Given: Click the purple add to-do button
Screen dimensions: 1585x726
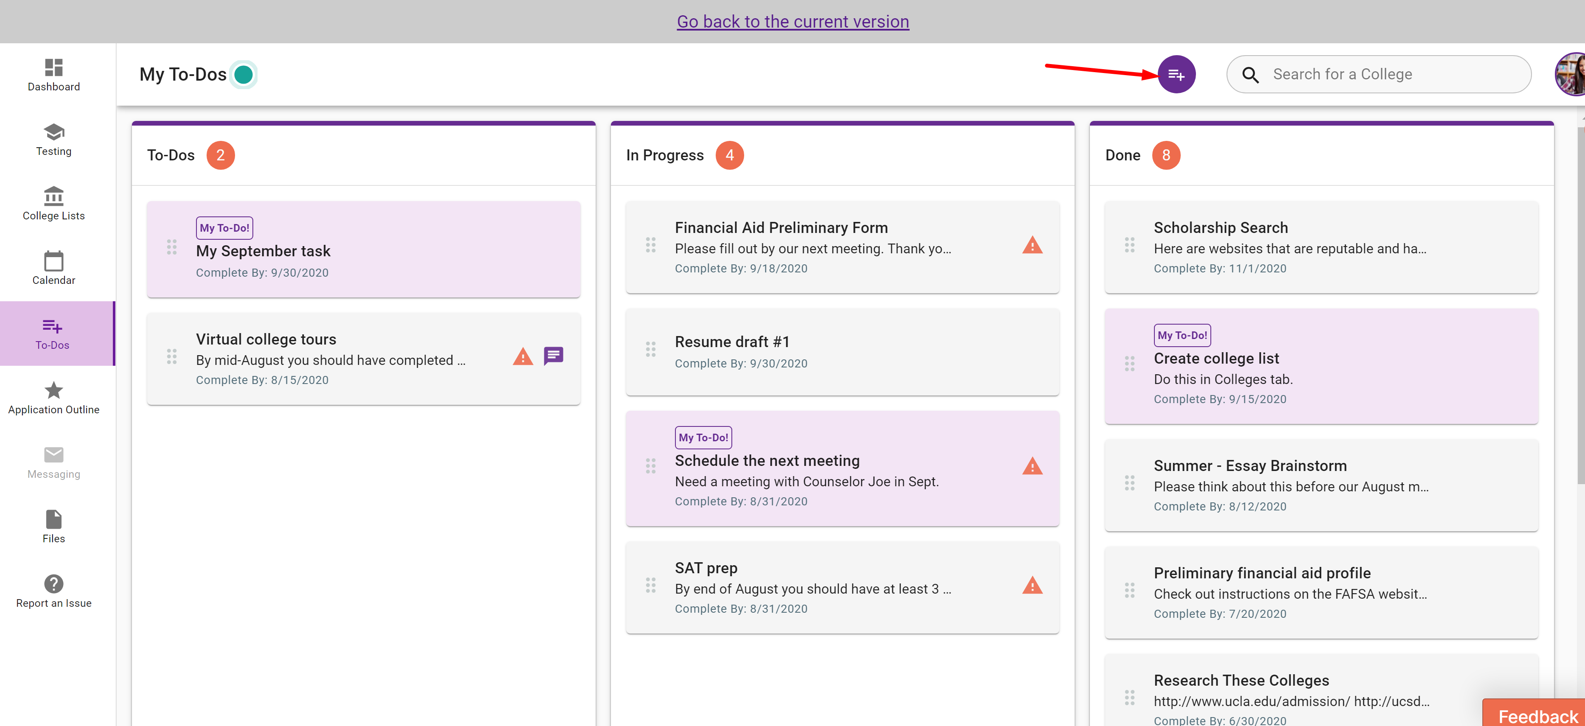Looking at the screenshot, I should tap(1176, 74).
